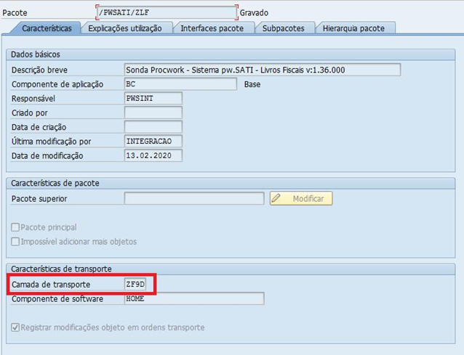Click the Camada de transporte label
Image resolution: width=464 pixels, height=355 pixels.
tap(51, 285)
